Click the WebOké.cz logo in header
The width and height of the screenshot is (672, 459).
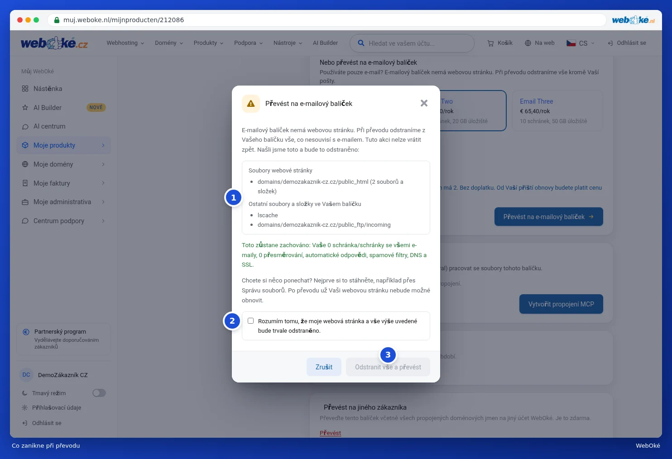click(54, 43)
